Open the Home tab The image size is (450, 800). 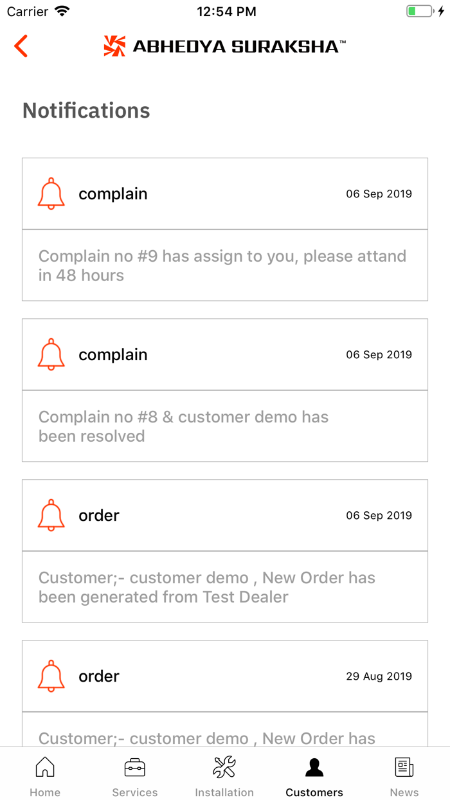click(45, 776)
